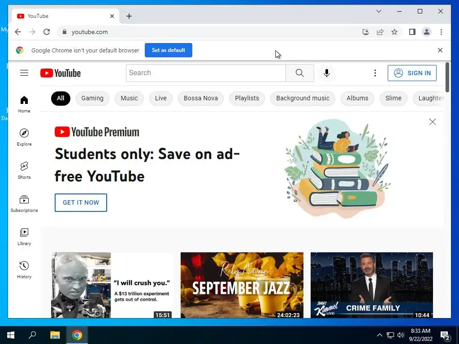Select the Albums filter chip
The width and height of the screenshot is (459, 344).
[x=357, y=98]
